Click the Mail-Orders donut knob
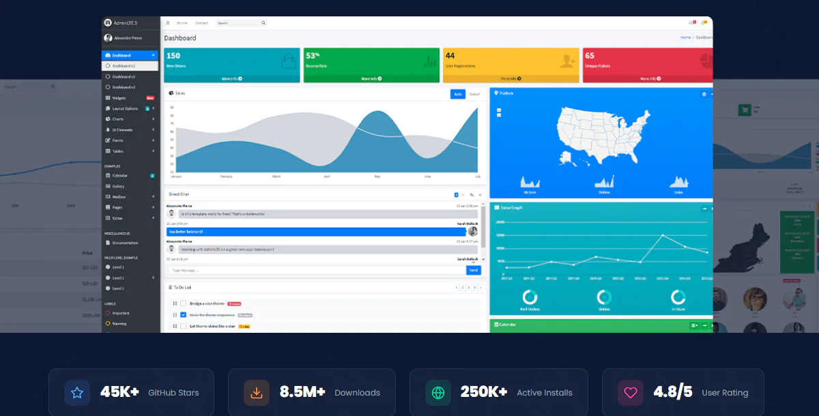 (530, 297)
